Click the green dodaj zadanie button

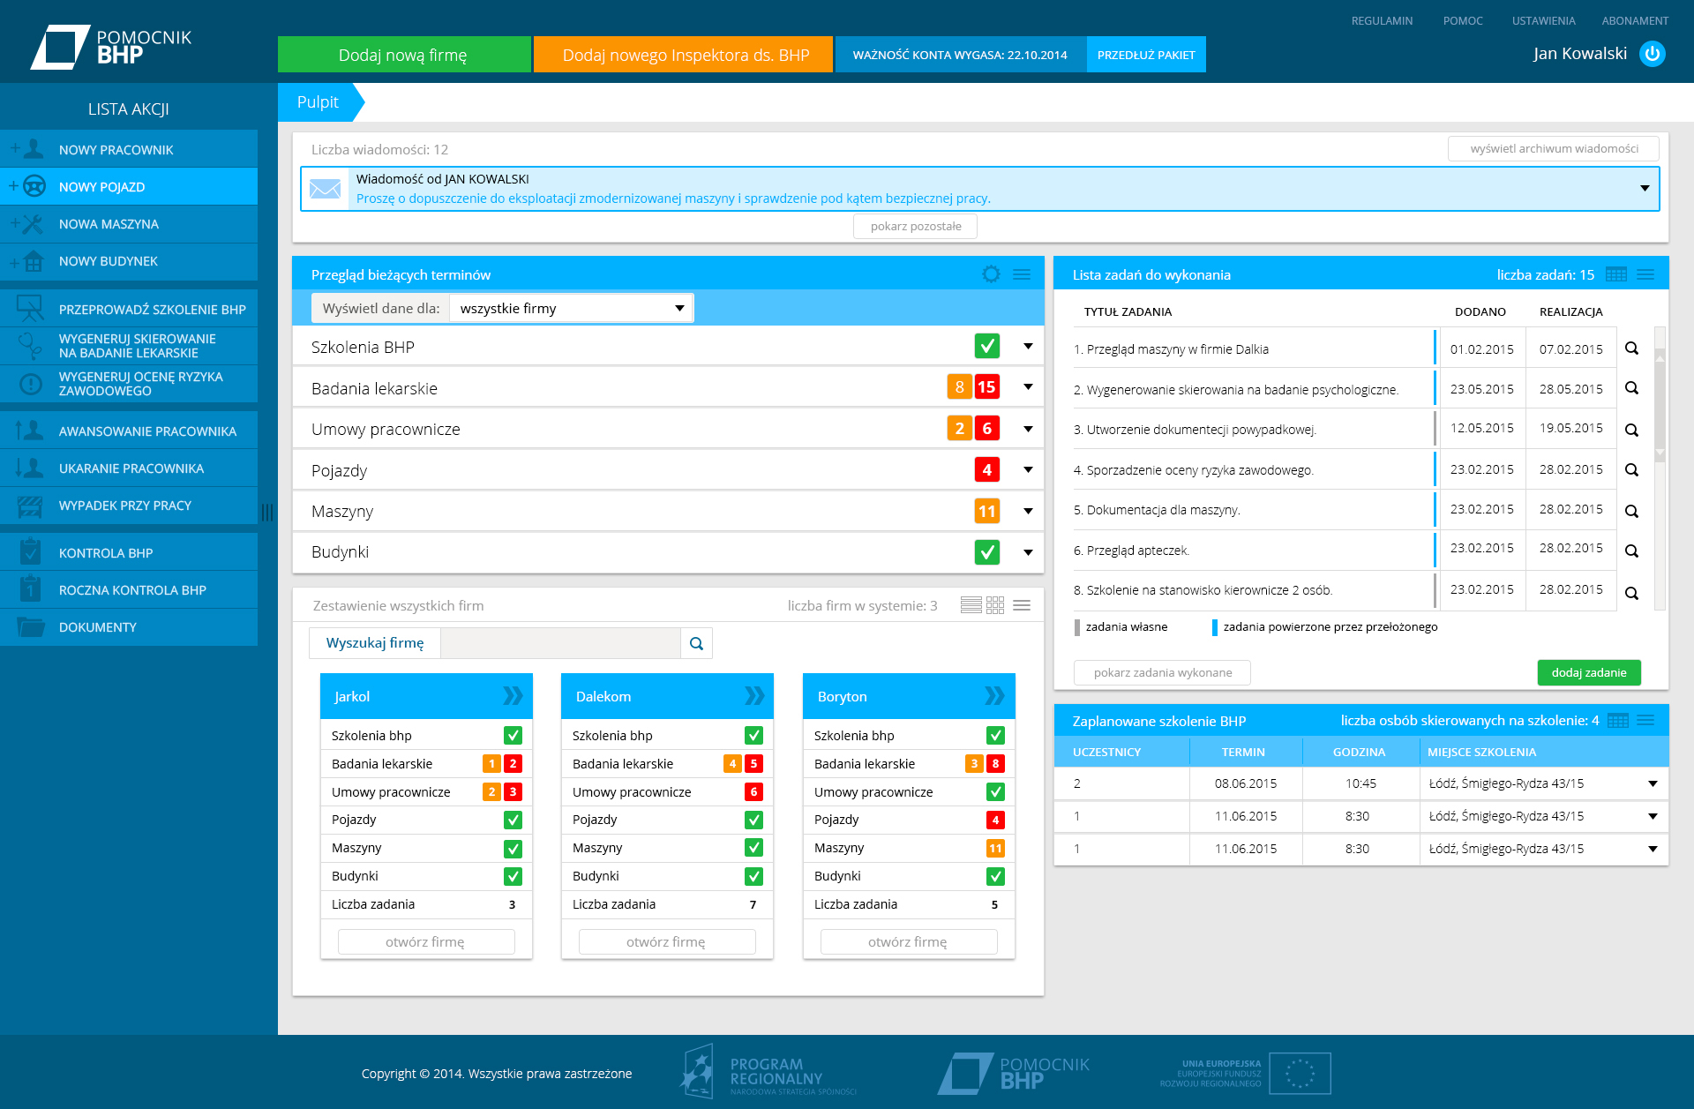coord(1589,672)
